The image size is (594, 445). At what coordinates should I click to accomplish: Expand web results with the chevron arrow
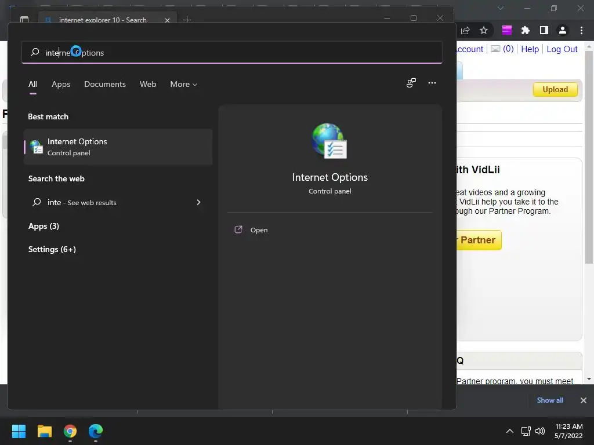(198, 202)
